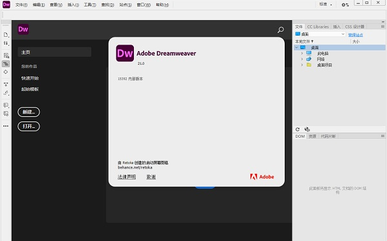387x241 pixels.
Task: Open the 站点(S) menu
Action: 126,5
